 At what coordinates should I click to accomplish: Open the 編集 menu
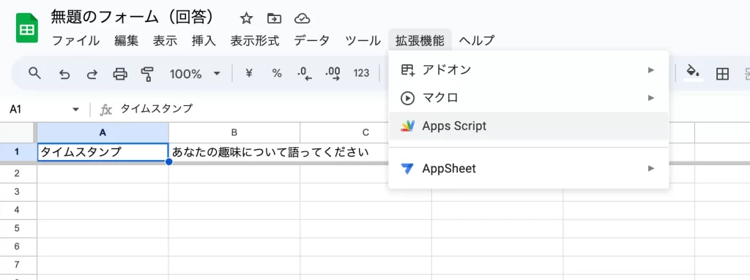pos(126,41)
